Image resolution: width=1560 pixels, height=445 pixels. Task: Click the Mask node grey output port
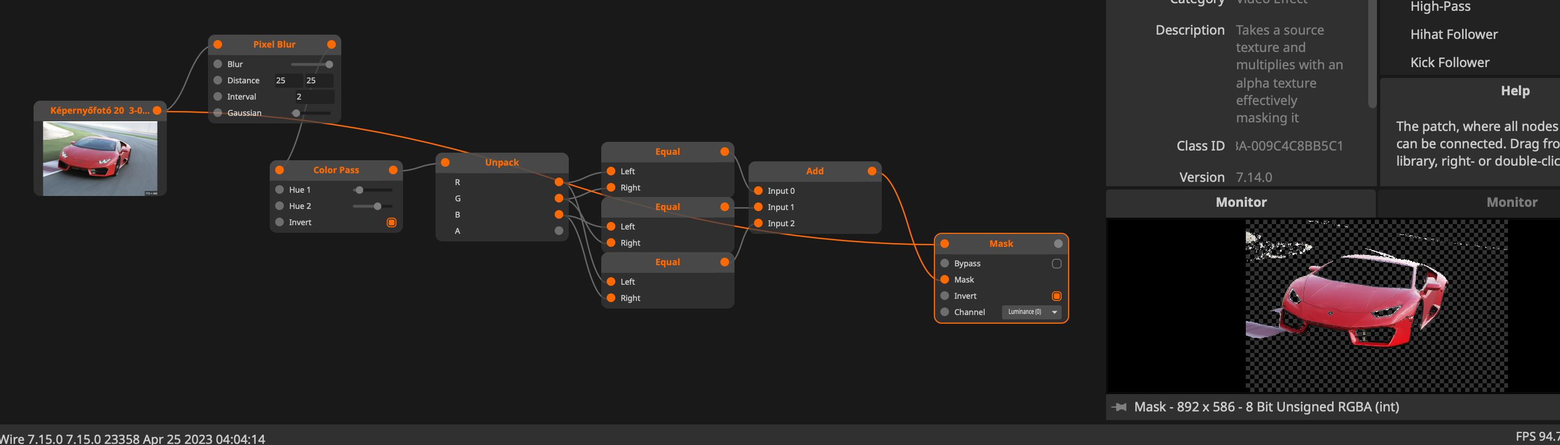point(1058,244)
